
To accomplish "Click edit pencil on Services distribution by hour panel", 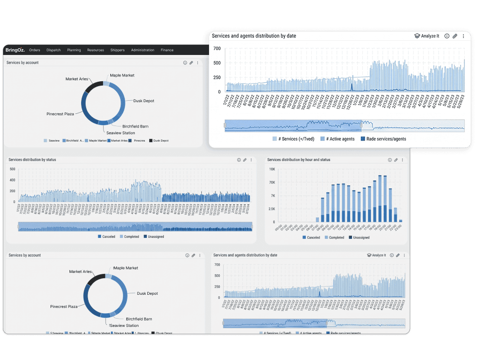I will point(396,160).
